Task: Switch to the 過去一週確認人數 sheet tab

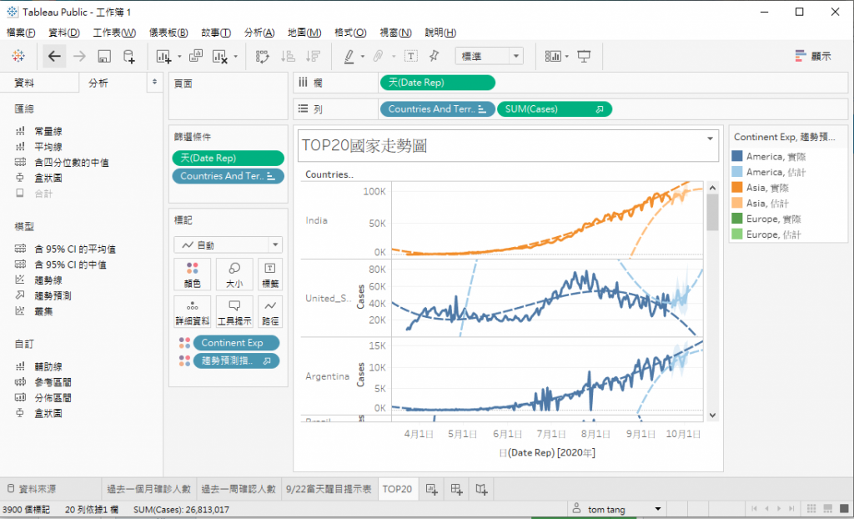Action: (x=239, y=489)
